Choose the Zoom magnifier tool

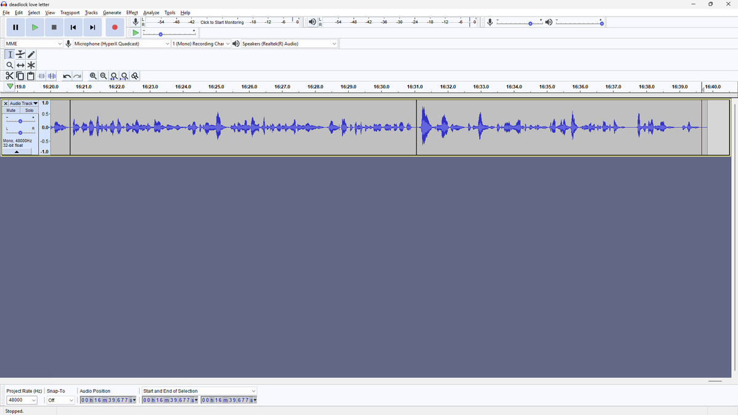(10, 65)
